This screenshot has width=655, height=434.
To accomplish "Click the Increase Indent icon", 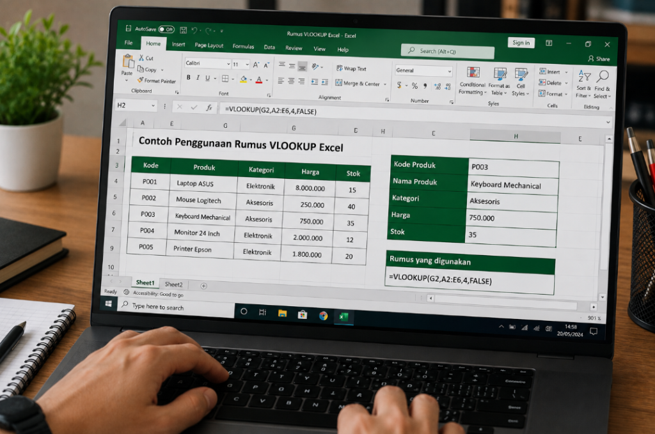I will pyautogui.click(x=325, y=82).
